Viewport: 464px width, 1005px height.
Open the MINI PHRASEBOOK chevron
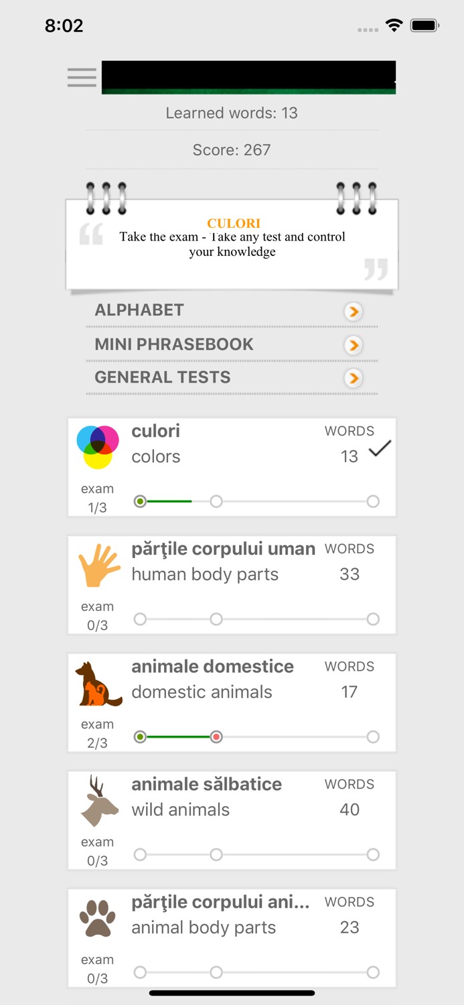click(354, 345)
